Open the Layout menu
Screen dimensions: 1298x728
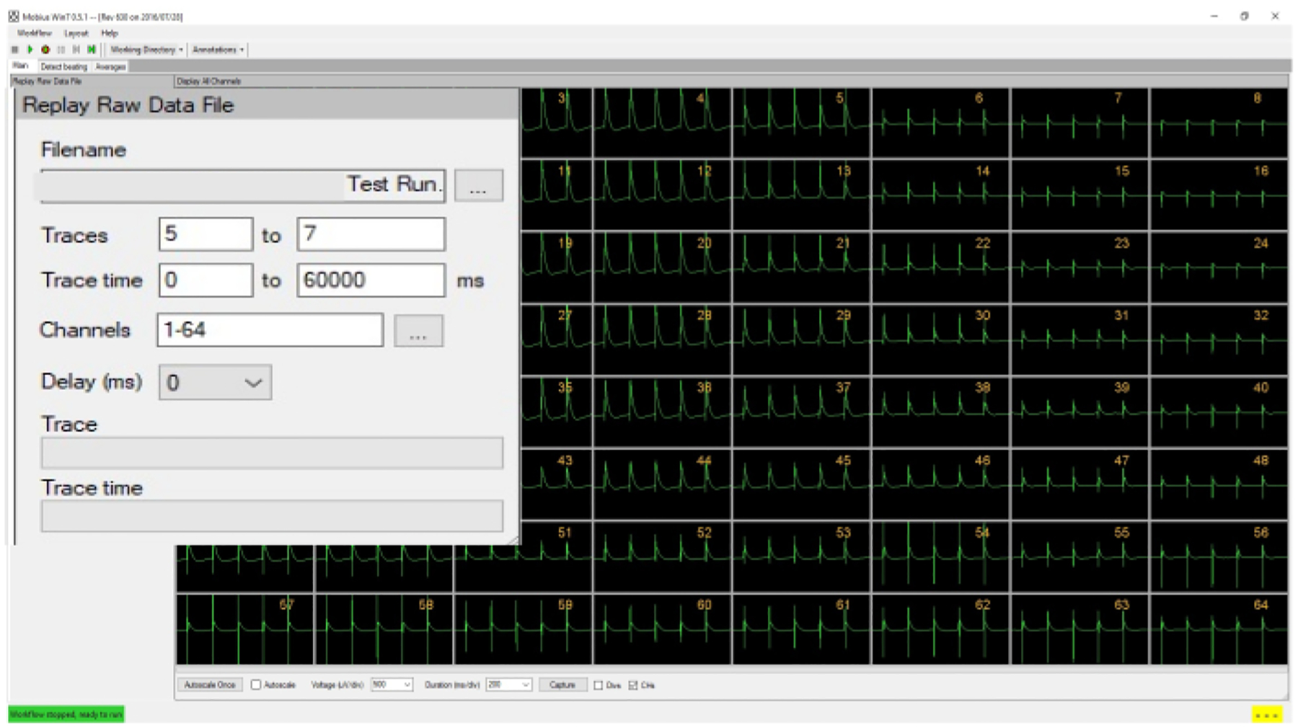coord(76,33)
